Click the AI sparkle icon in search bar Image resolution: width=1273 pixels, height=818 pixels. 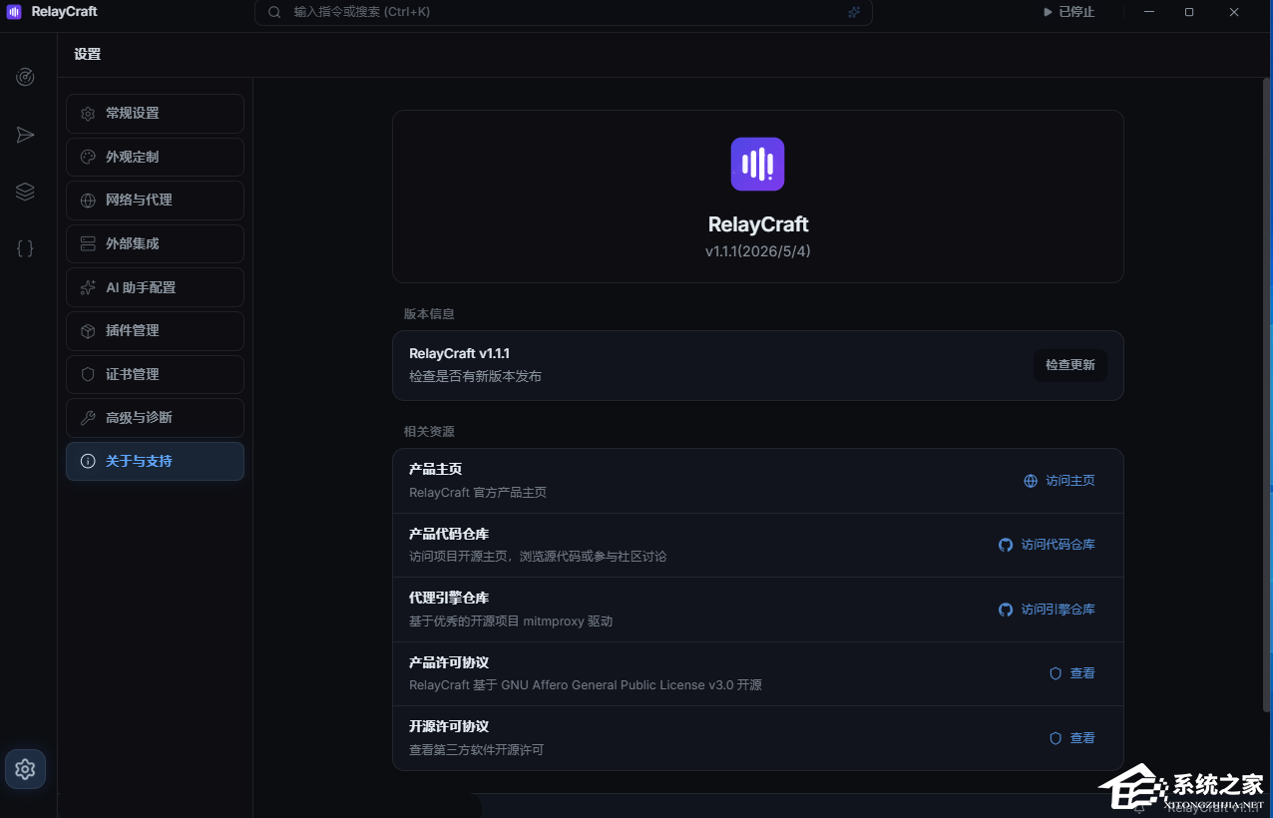(x=854, y=12)
